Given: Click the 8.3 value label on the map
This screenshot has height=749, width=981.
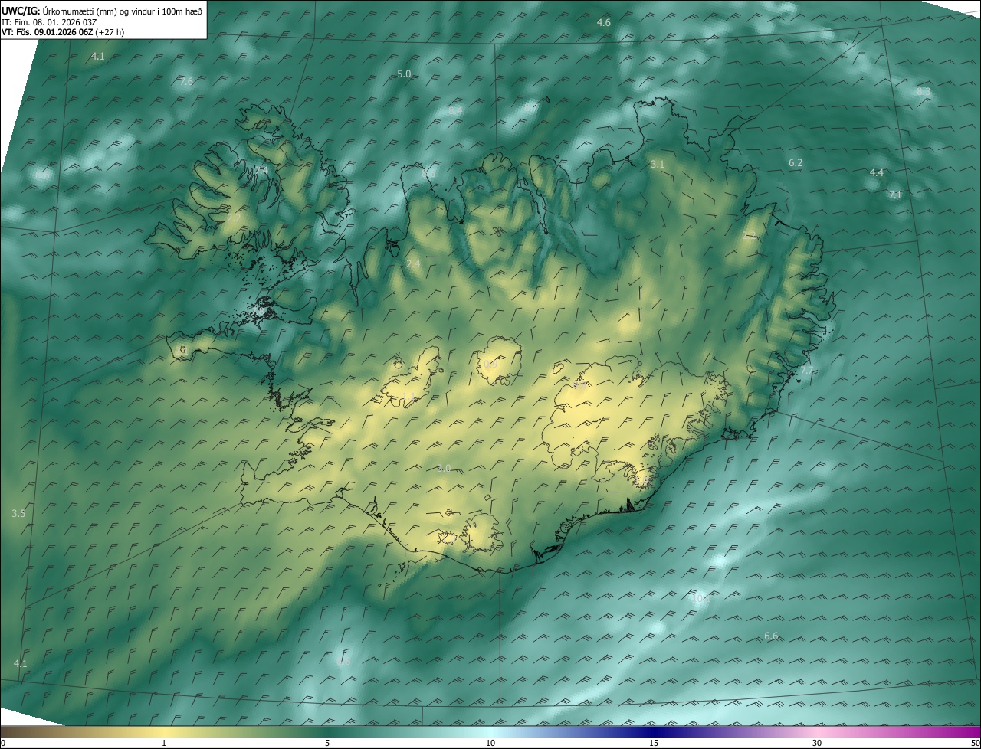Looking at the screenshot, I should click(924, 92).
